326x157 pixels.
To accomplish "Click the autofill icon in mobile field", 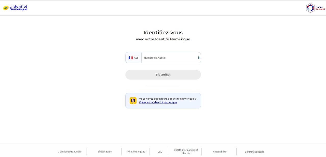I will coord(199,58).
